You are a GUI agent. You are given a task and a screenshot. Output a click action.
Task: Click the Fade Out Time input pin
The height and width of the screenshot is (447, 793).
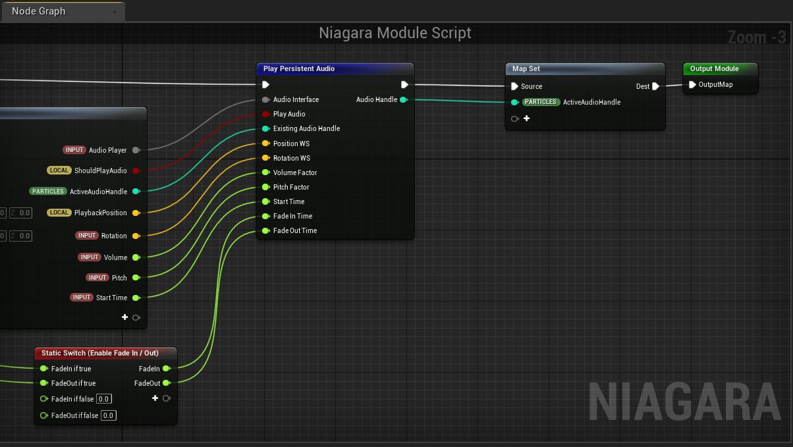(265, 230)
